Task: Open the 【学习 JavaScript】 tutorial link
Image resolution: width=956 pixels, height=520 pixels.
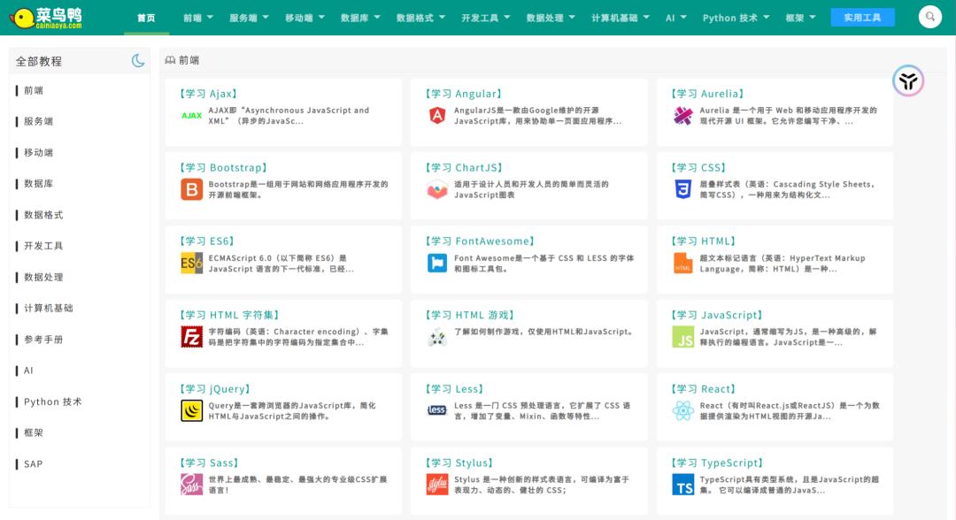Action: [717, 315]
